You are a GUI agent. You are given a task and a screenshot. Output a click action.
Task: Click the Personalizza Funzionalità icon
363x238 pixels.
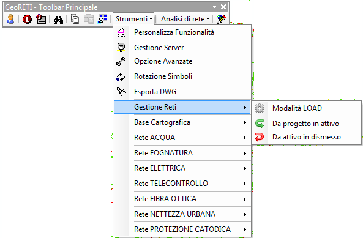click(121, 32)
